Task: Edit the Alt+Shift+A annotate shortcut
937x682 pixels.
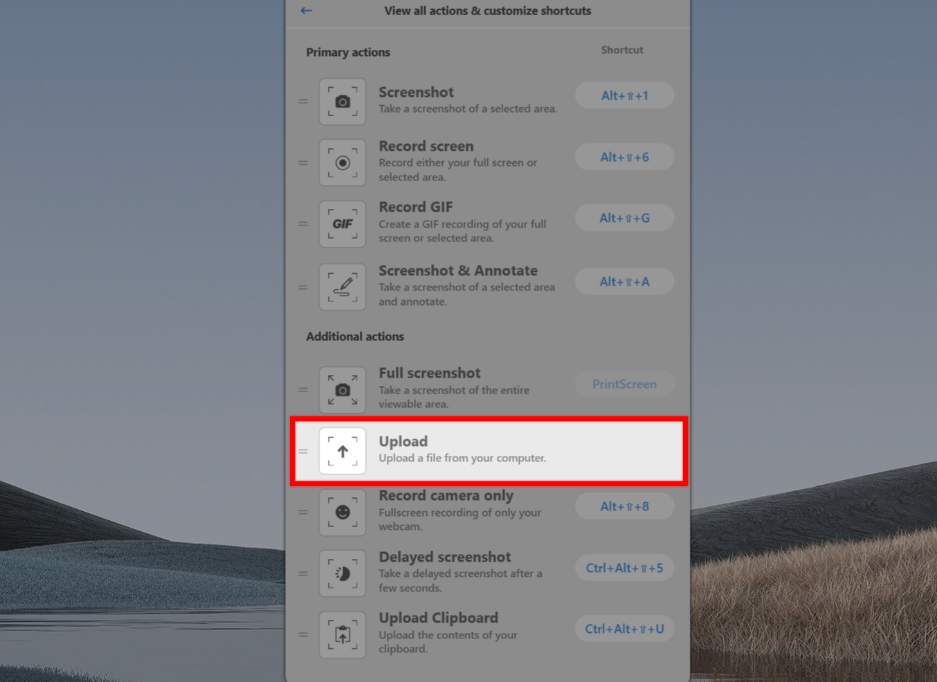Action: click(x=624, y=282)
